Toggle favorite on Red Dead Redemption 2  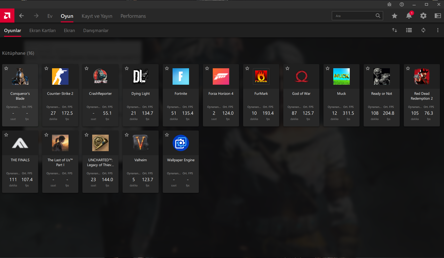click(408, 68)
